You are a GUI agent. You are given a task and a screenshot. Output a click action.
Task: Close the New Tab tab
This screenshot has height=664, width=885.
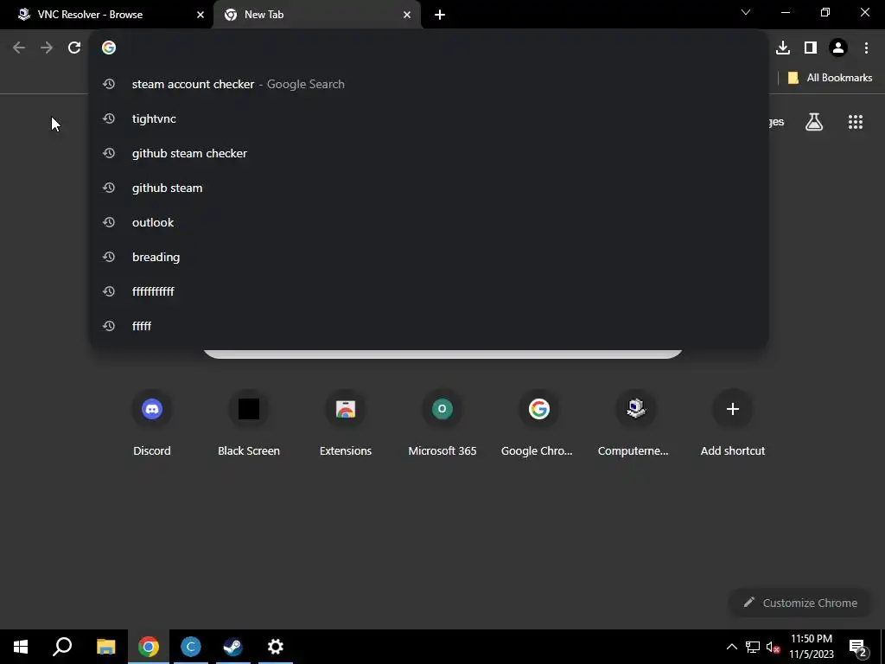point(407,15)
